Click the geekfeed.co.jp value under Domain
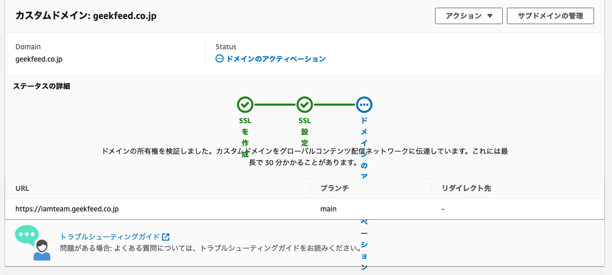The height and width of the screenshot is (275, 612). [x=39, y=60]
